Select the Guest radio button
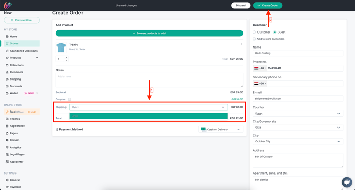 275,32
